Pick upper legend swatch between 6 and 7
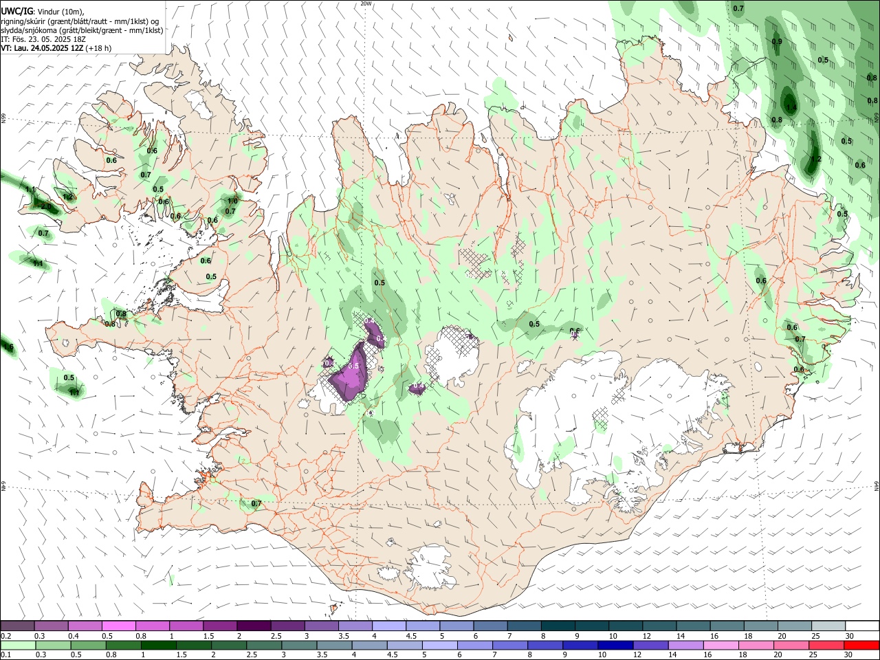 pos(489,626)
